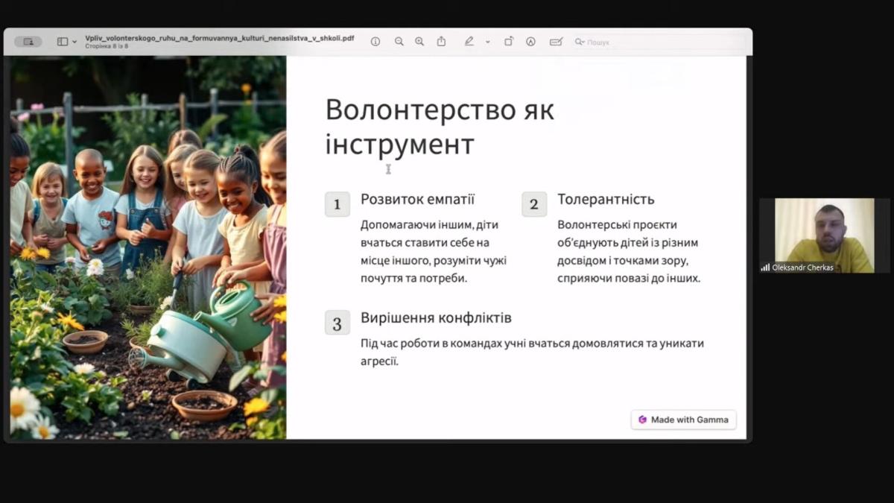
Task: Click the Share icon in the toolbar
Action: [441, 42]
